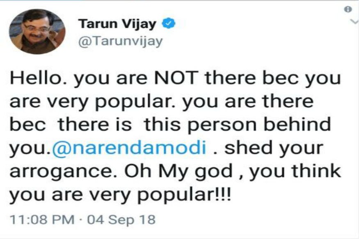The height and width of the screenshot is (239, 359).
Task: Click the info icon at top right
Action: 348,9
